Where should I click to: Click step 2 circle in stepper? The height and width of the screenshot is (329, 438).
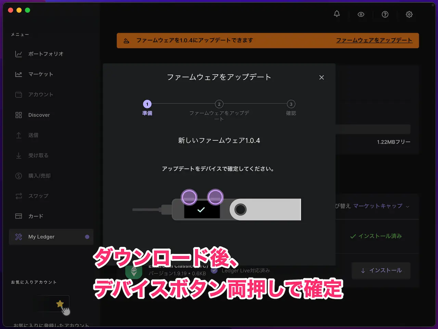pyautogui.click(x=219, y=104)
